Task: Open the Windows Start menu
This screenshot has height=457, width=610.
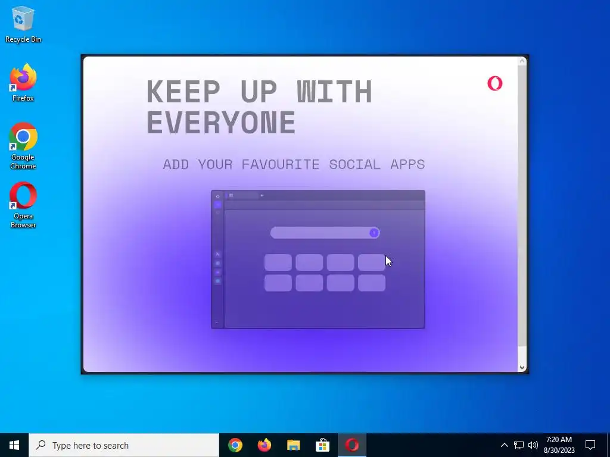Action: [14, 445]
